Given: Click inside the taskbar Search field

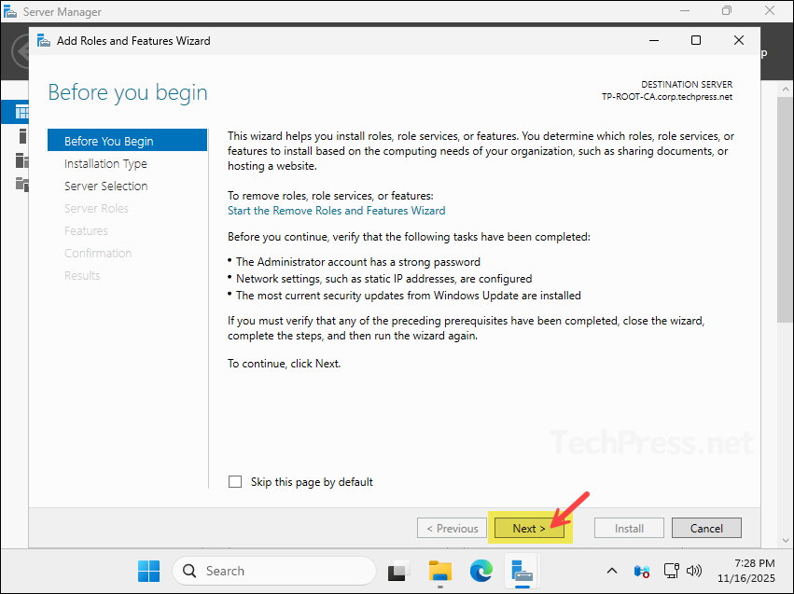Looking at the screenshot, I should coord(273,570).
